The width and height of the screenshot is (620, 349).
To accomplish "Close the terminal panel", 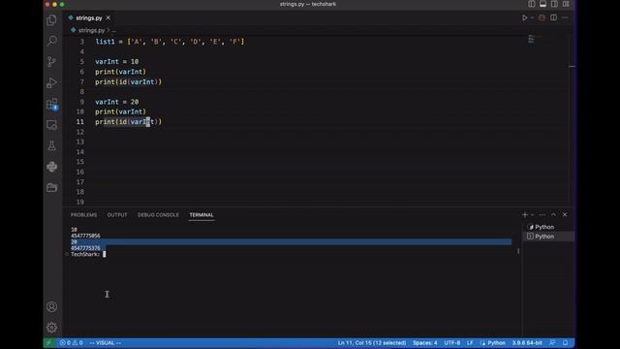I will click(x=565, y=215).
